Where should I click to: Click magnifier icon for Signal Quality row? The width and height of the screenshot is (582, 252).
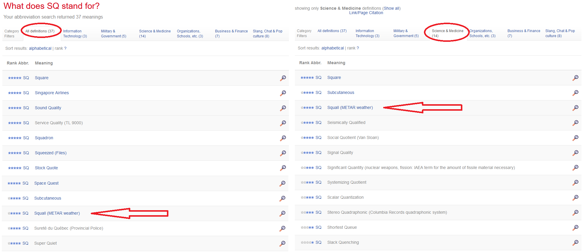575,153
